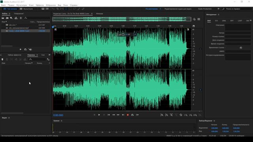Select По умолчанию workspace

151,9
